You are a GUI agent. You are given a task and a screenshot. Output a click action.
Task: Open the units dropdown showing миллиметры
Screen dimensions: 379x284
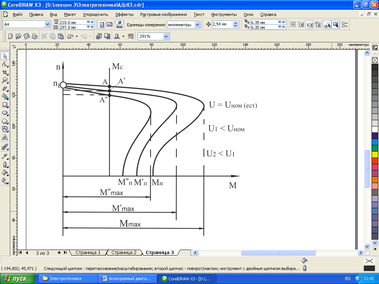point(198,24)
